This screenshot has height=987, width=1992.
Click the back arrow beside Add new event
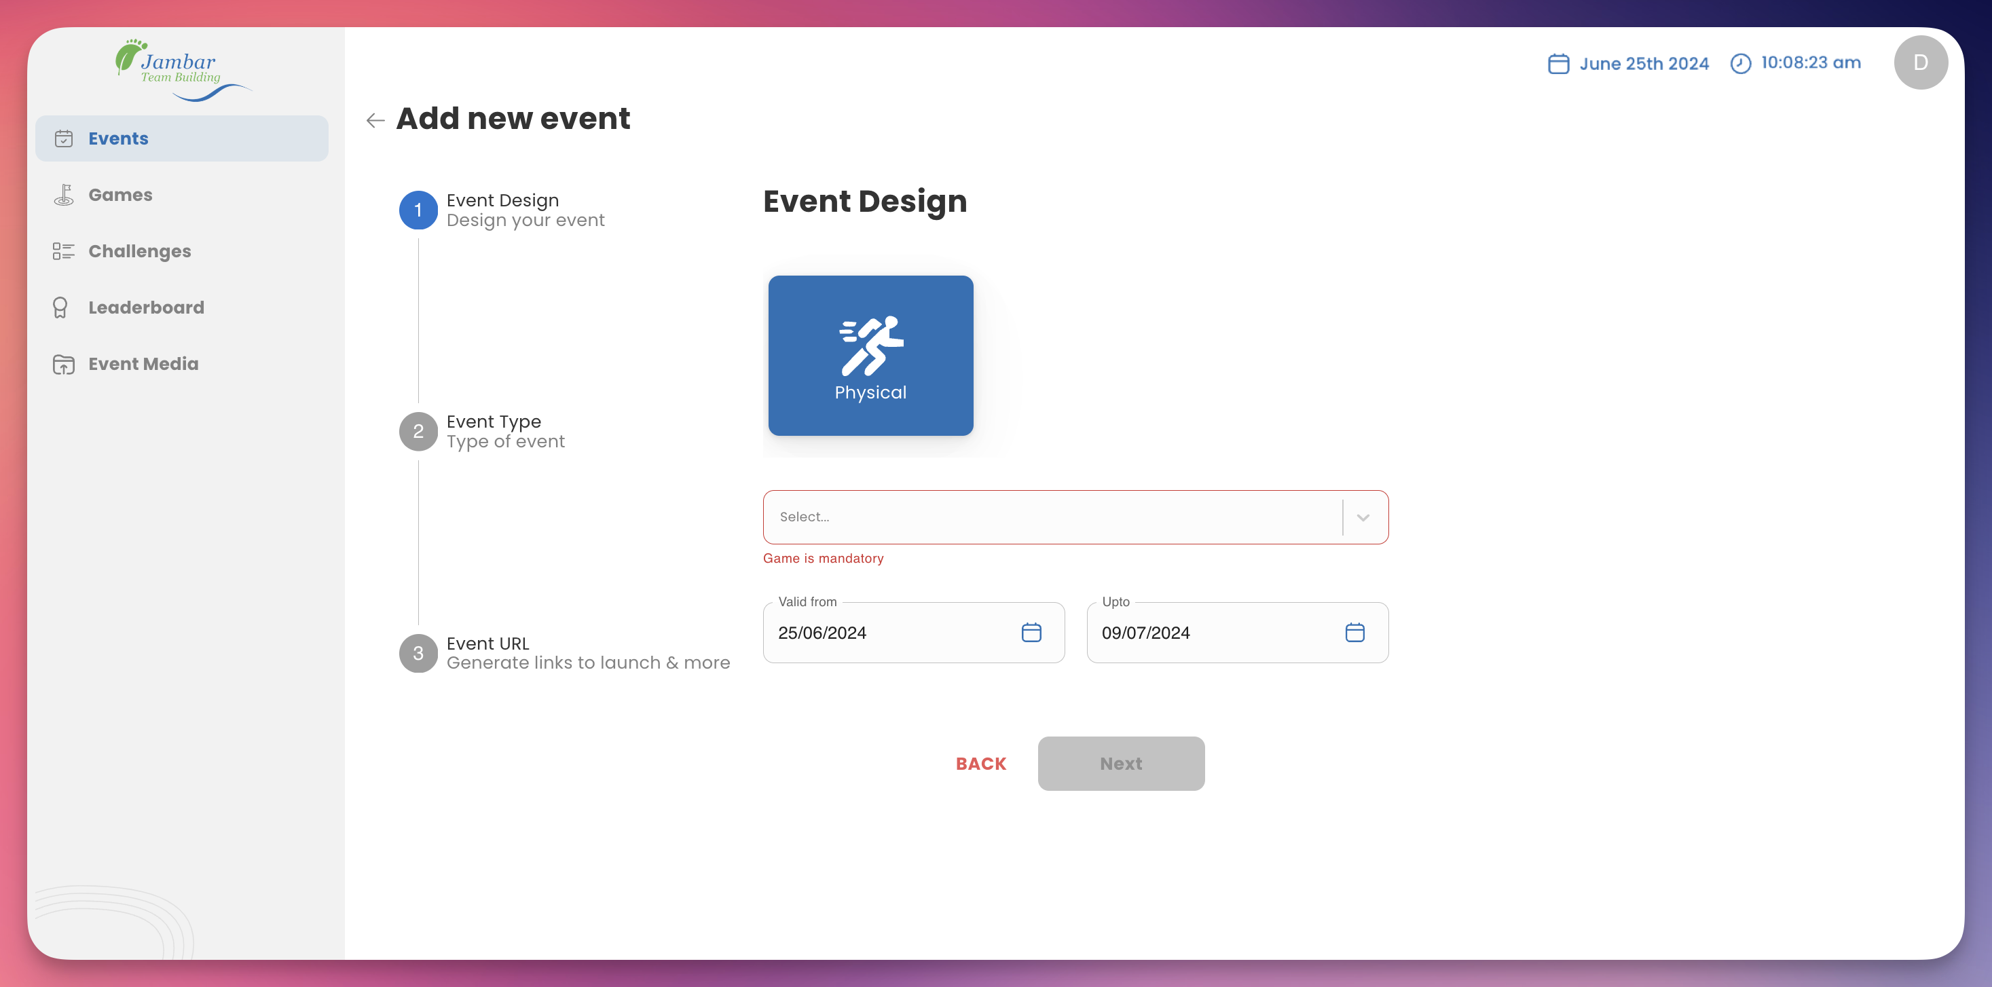(x=375, y=119)
